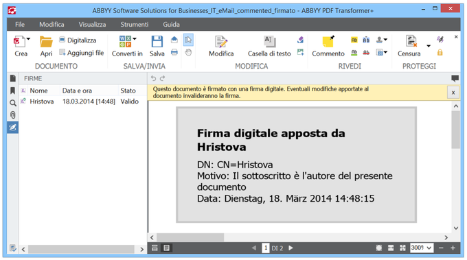This screenshot has height=260, width=467.
Task: Click the Valido status cell
Action: coord(130,102)
